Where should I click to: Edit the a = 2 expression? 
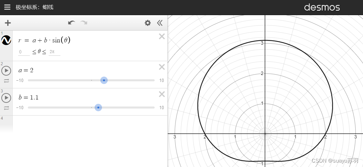[x=26, y=70]
